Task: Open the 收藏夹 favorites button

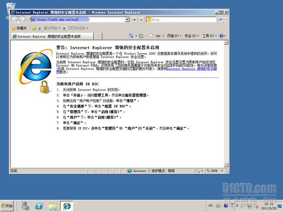Action: click(x=19, y=28)
